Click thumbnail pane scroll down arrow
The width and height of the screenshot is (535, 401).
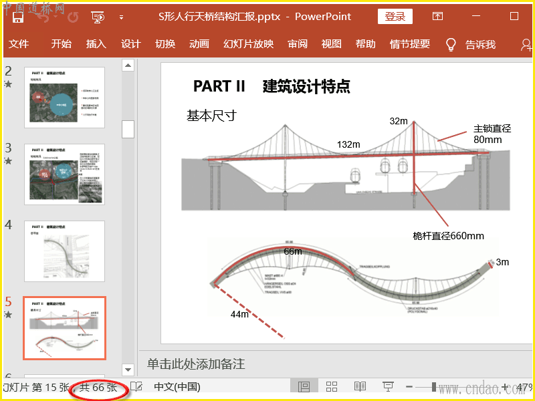128,370
